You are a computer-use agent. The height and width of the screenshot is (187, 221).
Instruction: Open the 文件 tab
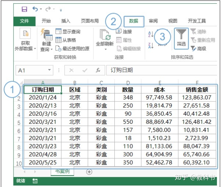(x=24, y=21)
